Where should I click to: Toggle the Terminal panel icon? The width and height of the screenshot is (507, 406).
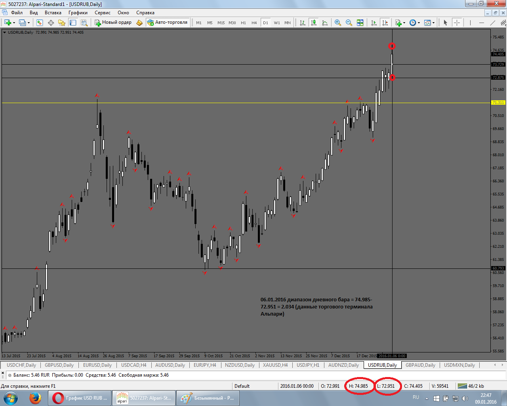(x=73, y=23)
